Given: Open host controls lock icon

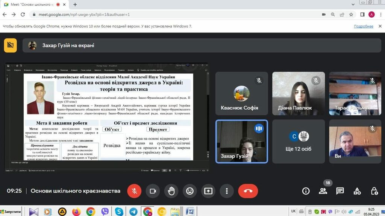Looking at the screenshot, I should [x=374, y=191].
